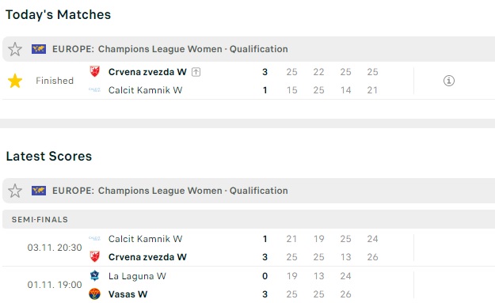495x303 pixels.
Task: Open Champions League Women Qualification link under Latest Scores
Action: pos(193,191)
